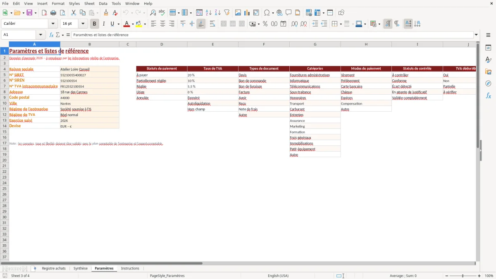
Task: Open background color dropdown arrow
Action: 145,24
